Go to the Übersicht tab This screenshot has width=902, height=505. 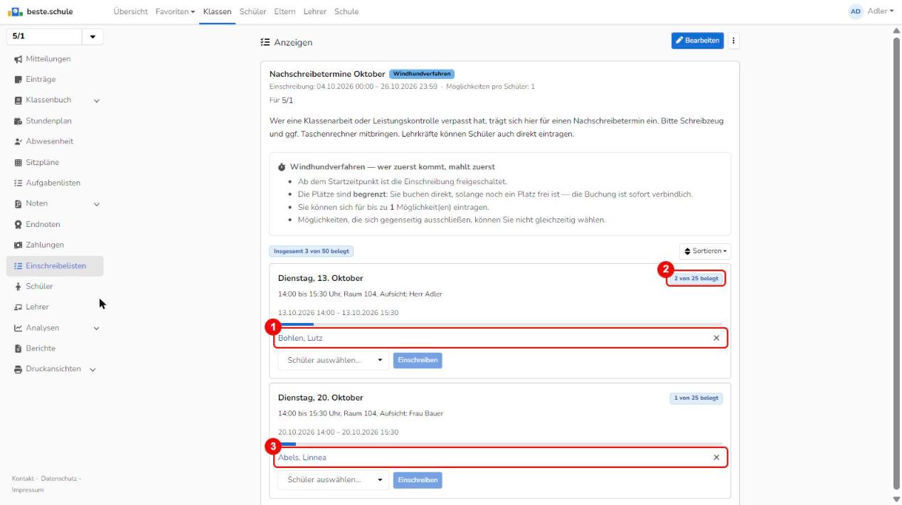coord(131,11)
